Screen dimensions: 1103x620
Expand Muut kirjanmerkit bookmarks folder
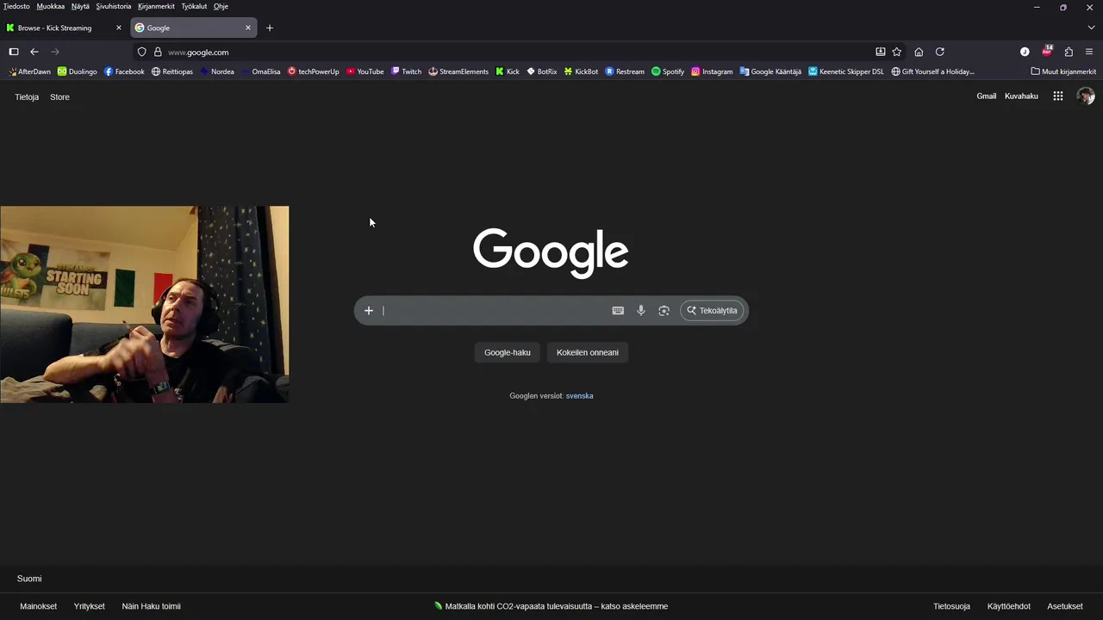(x=1063, y=71)
